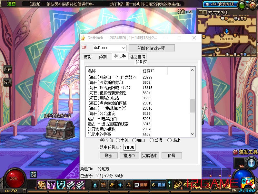The image size is (258, 194).
Task: Click the 刷新 refresh button
Action: 109,156
